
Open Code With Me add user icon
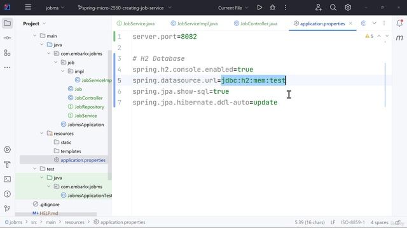(319, 8)
